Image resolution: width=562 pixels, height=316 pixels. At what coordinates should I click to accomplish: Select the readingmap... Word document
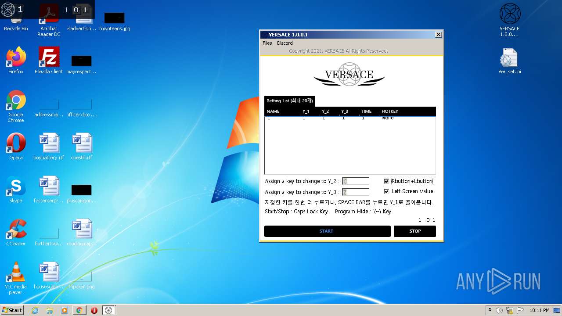pyautogui.click(x=82, y=232)
